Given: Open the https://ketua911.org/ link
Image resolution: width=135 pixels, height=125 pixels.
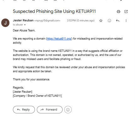Looking at the screenshot, I should 59,39.
